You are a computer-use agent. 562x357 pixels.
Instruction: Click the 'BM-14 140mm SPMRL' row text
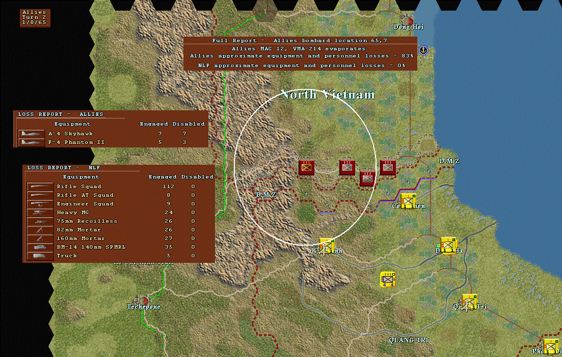[x=91, y=247]
